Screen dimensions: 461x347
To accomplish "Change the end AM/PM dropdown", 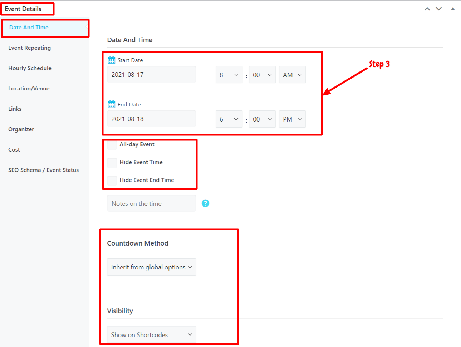I will [292, 119].
